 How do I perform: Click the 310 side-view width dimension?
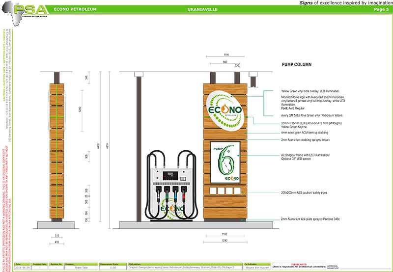tap(56, 236)
